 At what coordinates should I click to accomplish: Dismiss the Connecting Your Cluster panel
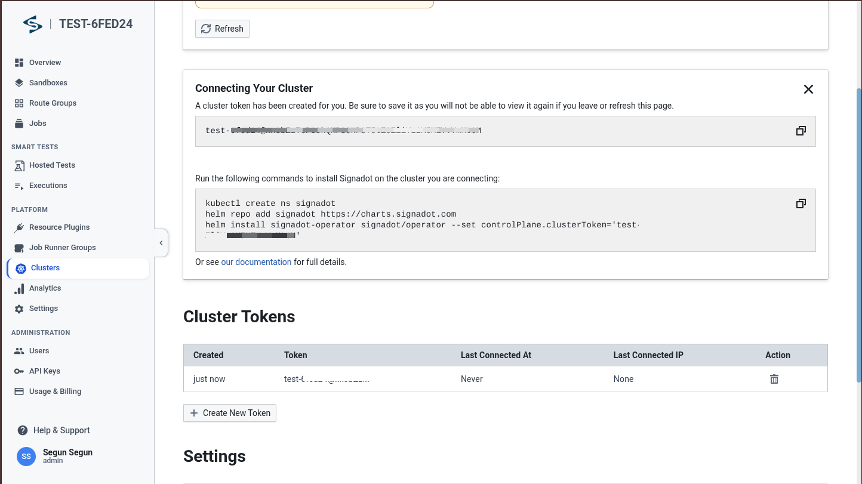coord(808,89)
